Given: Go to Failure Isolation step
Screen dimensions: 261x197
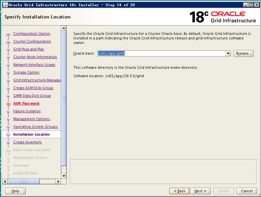Looking at the screenshot, I should coord(27,111).
